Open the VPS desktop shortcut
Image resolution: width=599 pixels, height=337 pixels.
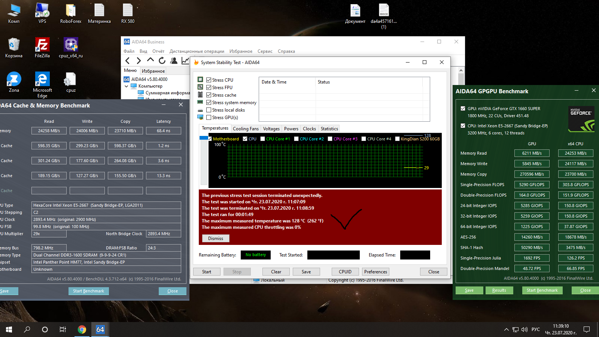pyautogui.click(x=42, y=13)
